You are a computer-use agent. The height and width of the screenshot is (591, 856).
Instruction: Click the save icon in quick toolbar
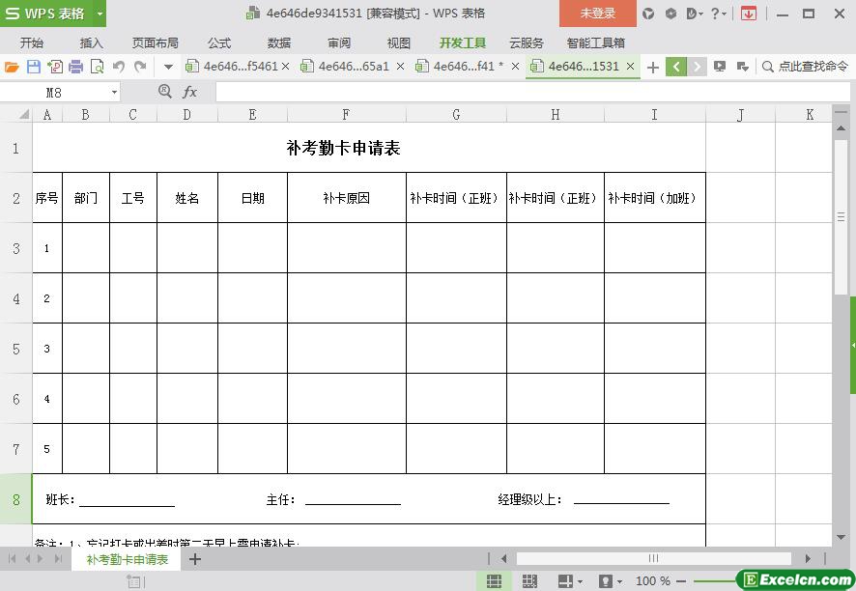33,67
